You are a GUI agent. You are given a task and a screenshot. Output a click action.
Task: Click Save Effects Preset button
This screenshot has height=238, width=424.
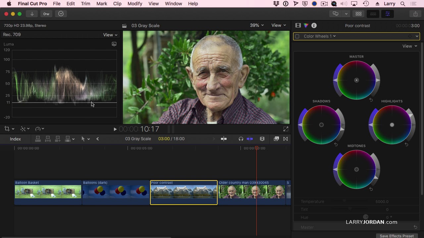(x=397, y=236)
